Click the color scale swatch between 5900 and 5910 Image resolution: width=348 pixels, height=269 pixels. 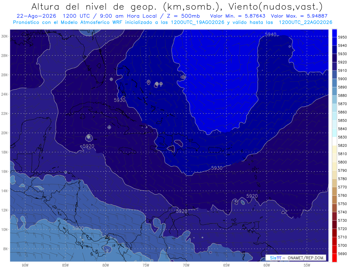pyautogui.click(x=334, y=75)
